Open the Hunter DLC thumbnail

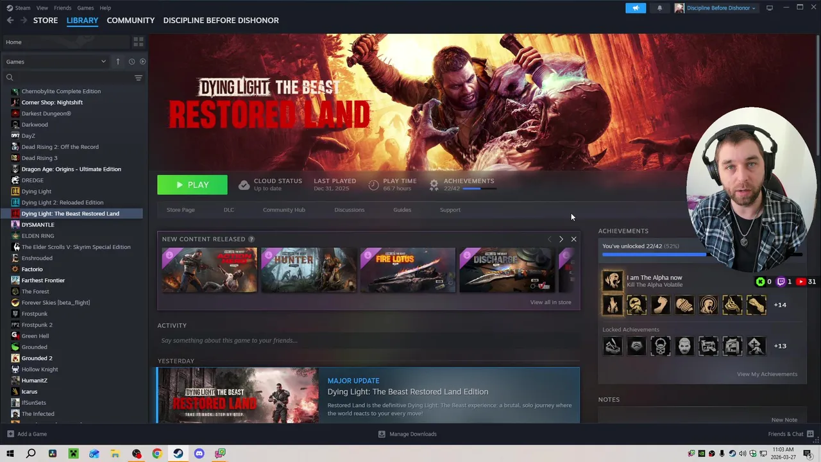309,270
